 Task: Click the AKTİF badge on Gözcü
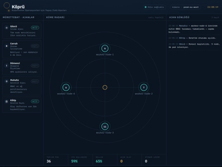[35, 28]
